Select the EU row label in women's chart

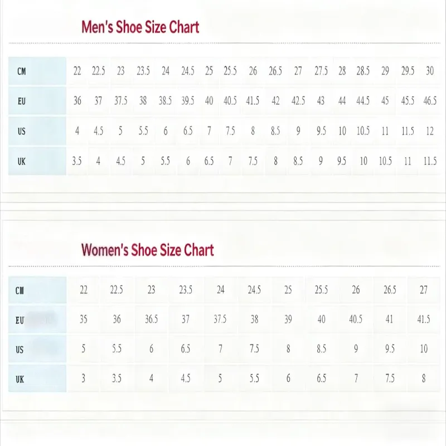tap(20, 320)
